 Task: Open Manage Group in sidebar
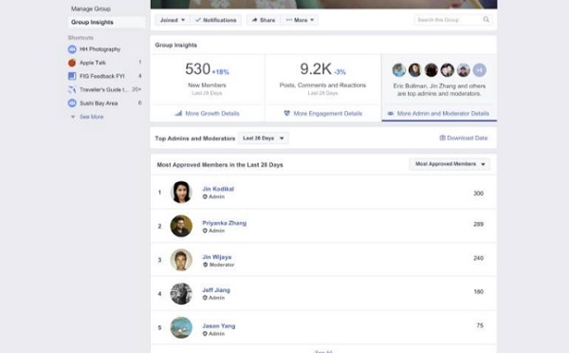(91, 9)
